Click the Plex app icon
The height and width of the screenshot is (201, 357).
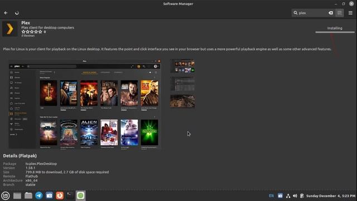click(10, 29)
